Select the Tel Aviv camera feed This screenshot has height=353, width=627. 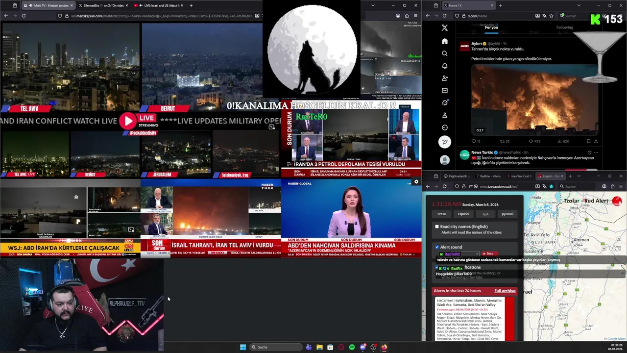pos(71,66)
